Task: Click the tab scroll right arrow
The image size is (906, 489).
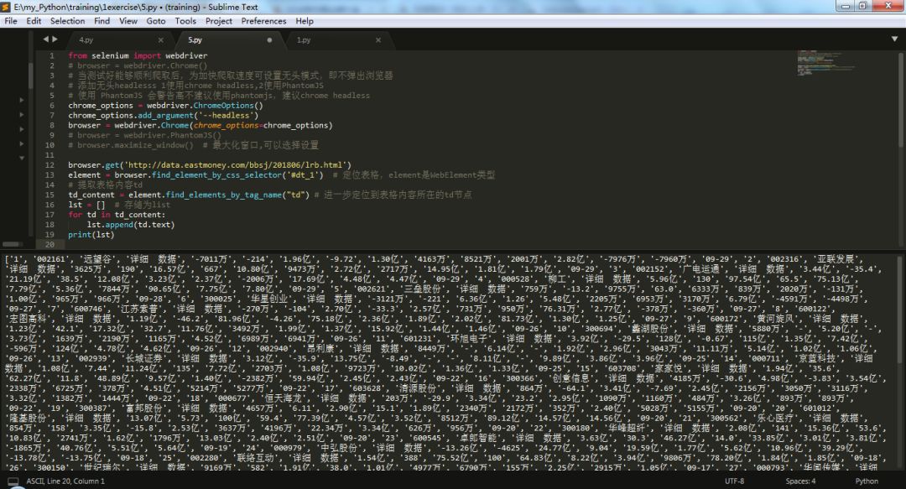Action: point(55,39)
